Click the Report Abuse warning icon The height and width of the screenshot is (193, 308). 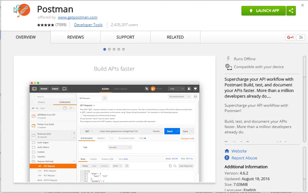(227, 158)
